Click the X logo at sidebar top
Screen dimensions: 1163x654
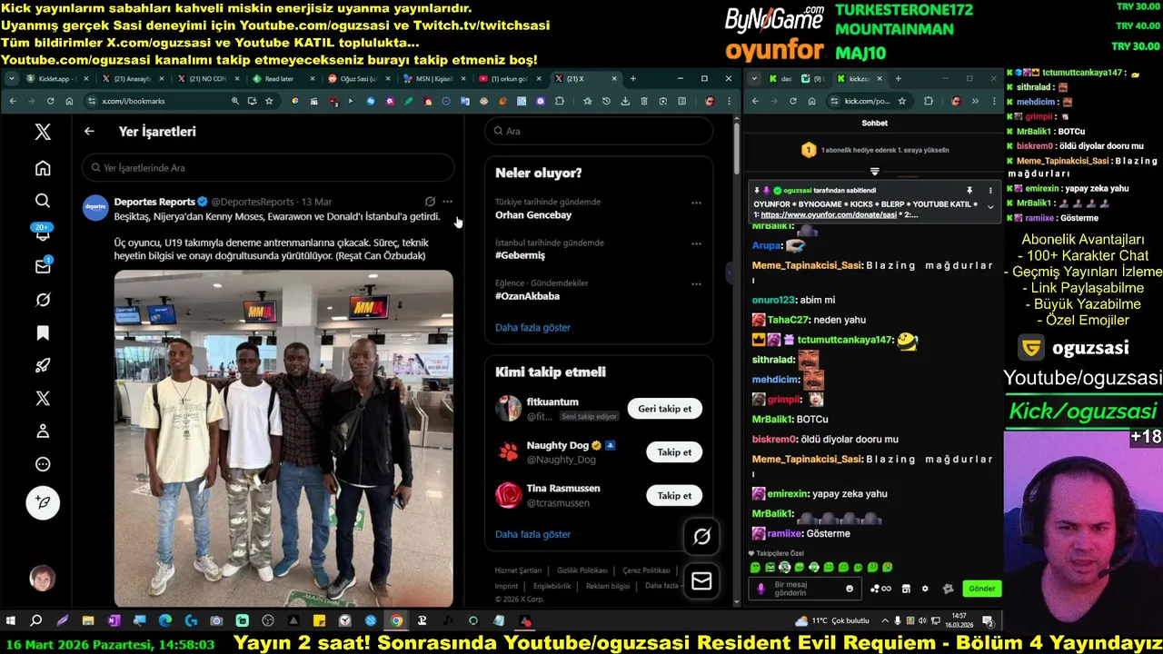point(43,132)
